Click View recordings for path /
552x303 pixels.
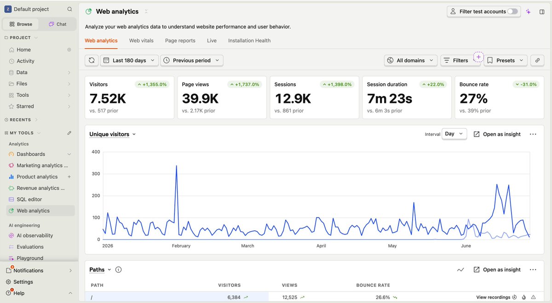pyautogui.click(x=496, y=297)
